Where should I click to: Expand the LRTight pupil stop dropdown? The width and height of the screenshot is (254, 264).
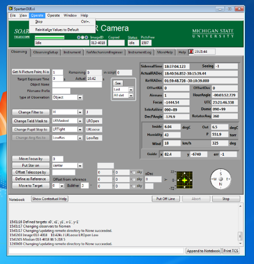pos(80,129)
